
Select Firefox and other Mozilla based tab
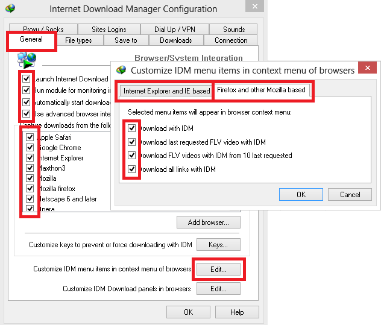[x=261, y=90]
